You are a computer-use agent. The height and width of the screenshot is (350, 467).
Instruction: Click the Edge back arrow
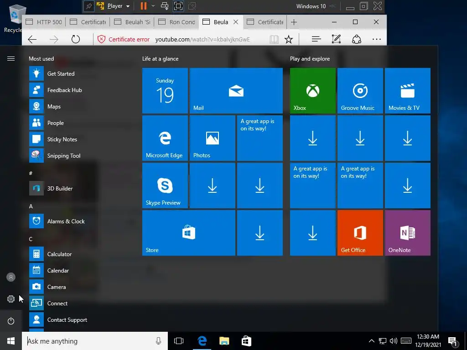click(x=32, y=39)
